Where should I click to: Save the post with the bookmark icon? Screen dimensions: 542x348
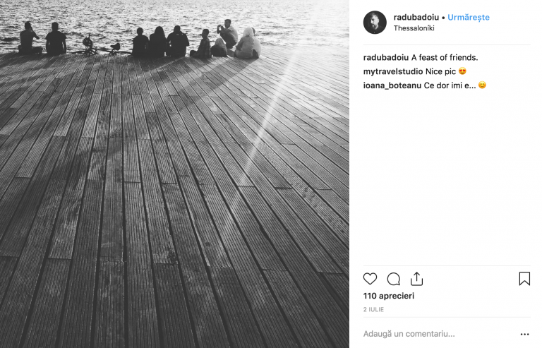[524, 279]
